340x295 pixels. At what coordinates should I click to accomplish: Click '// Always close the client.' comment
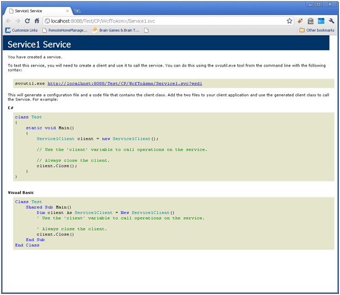coord(73,160)
